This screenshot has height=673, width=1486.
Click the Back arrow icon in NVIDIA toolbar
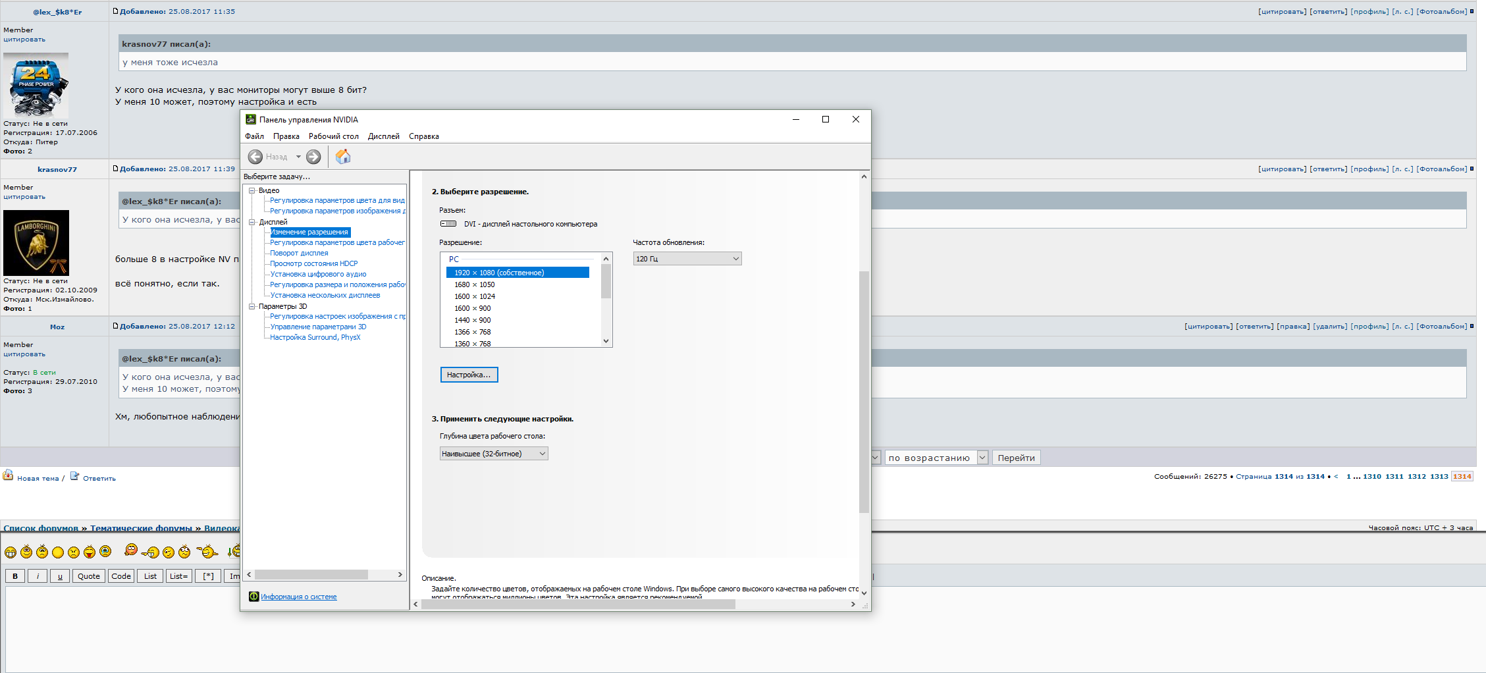coord(255,157)
